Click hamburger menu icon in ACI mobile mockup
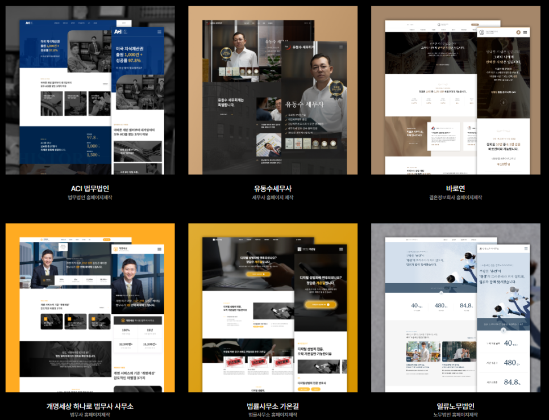Screen dimensions: 549x420 click(x=159, y=32)
